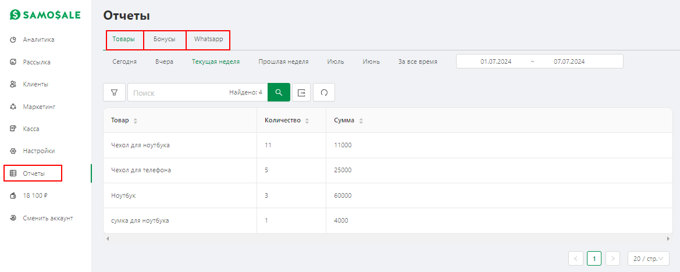Switch to the Whatsapp tab

[209, 39]
